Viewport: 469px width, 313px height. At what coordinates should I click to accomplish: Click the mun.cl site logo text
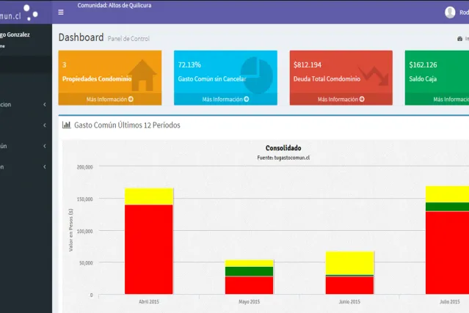pyautogui.click(x=10, y=16)
